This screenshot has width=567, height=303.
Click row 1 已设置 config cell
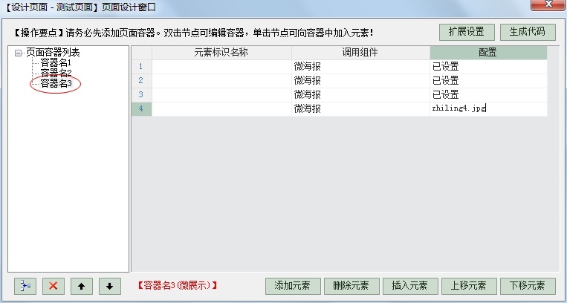click(488, 67)
